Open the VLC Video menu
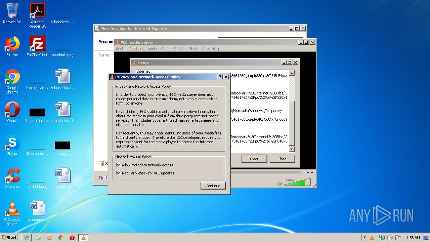 (165, 49)
